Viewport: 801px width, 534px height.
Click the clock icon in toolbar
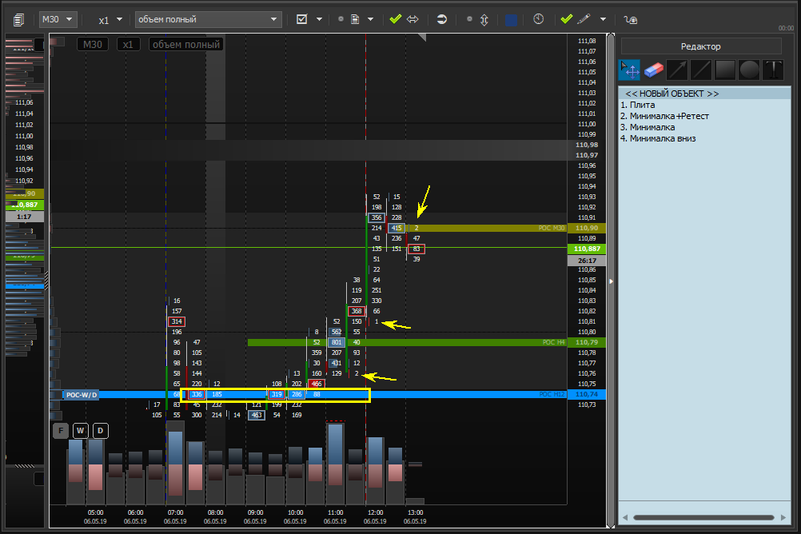pos(539,19)
